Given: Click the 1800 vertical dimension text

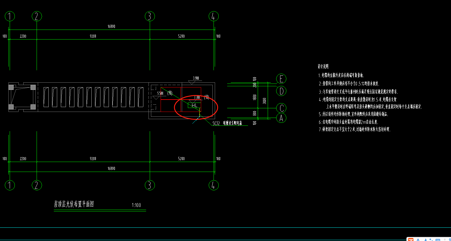Looking at the screenshot, I should click(x=255, y=97).
